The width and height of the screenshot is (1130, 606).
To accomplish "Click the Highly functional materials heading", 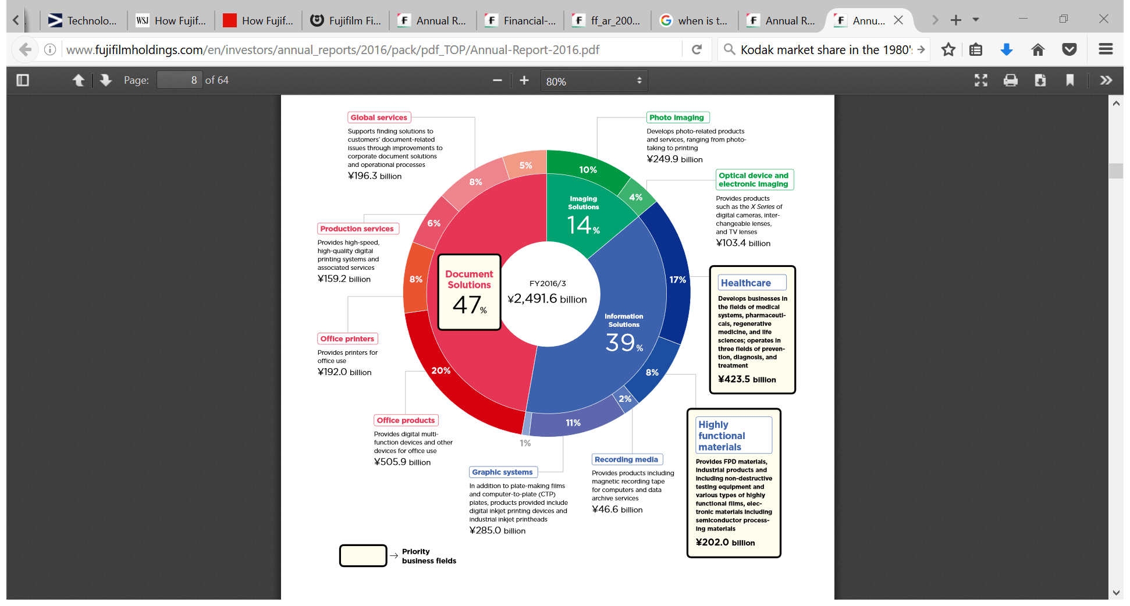I will tap(734, 436).
